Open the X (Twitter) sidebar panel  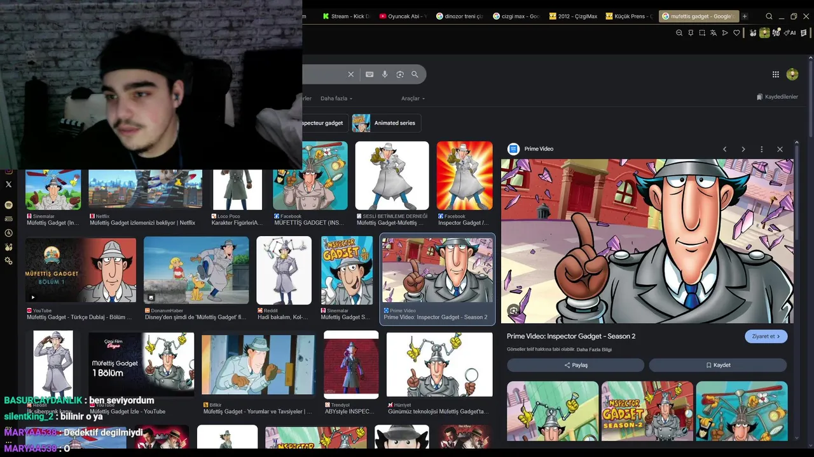point(8,184)
